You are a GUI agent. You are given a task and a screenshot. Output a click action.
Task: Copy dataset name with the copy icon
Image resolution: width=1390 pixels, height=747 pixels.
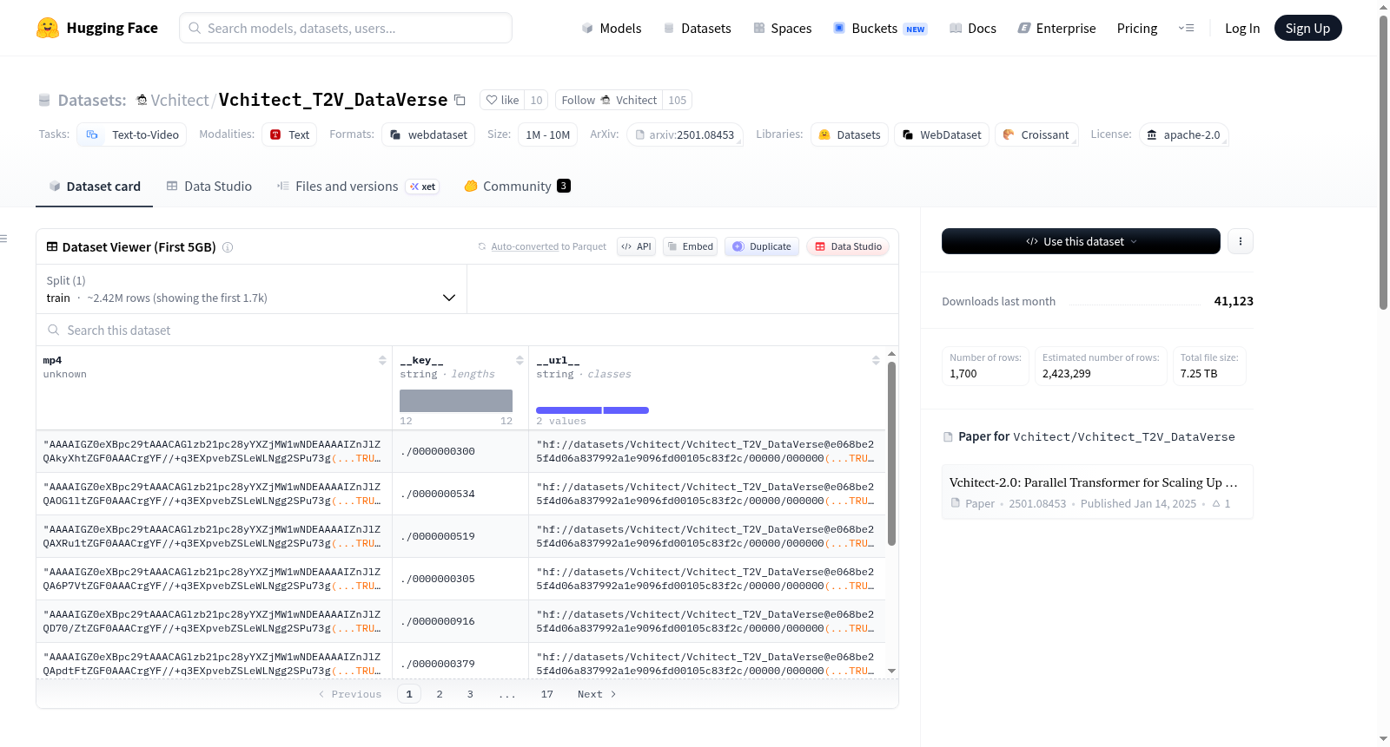coord(460,101)
